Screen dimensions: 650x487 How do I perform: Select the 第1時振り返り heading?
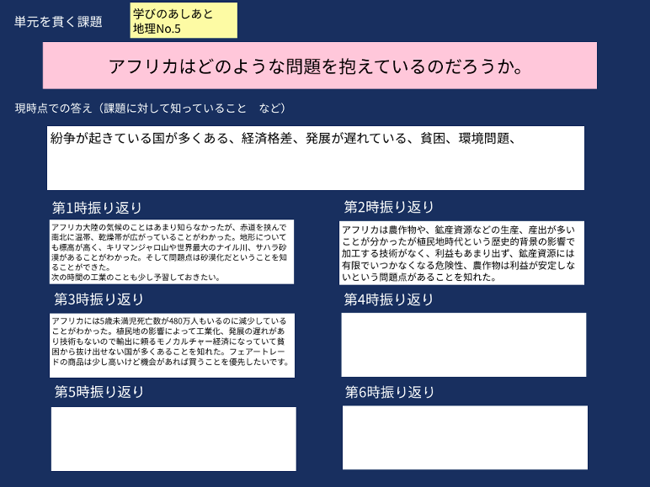tap(98, 208)
